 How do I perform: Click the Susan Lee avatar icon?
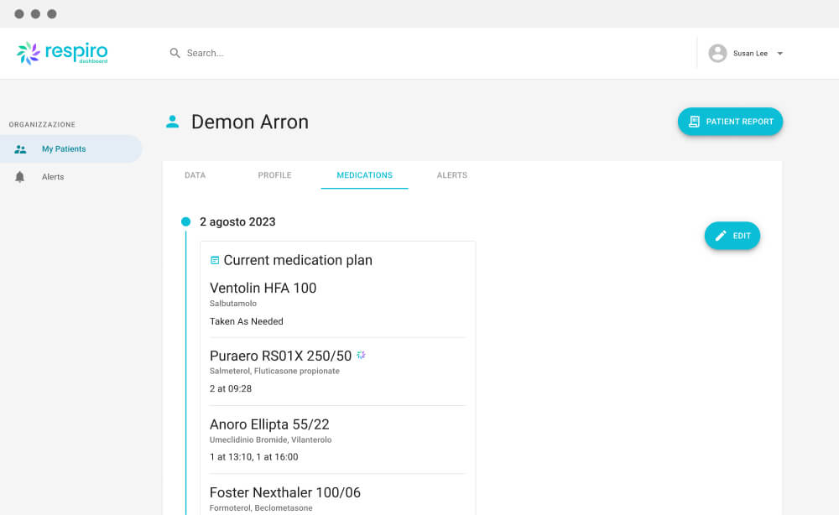tap(717, 53)
